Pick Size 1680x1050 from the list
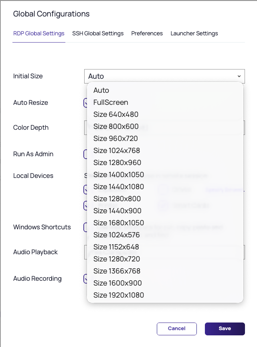This screenshot has width=257, height=347. pyautogui.click(x=119, y=223)
